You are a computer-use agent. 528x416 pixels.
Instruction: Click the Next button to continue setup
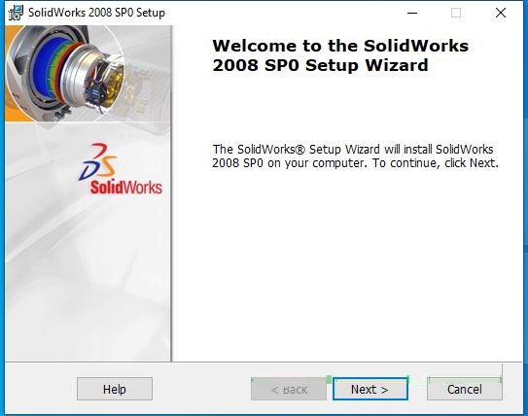click(370, 389)
